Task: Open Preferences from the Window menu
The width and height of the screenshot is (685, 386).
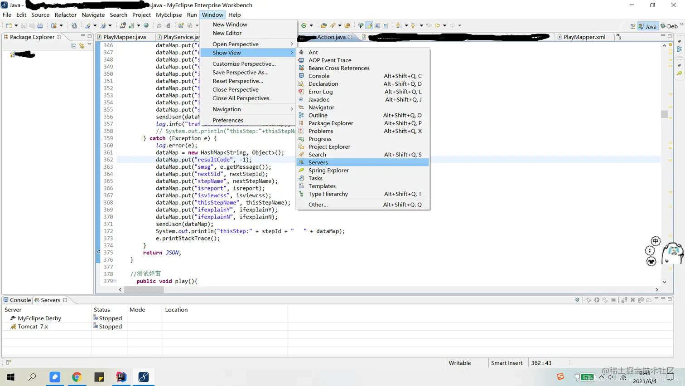Action: (x=228, y=120)
